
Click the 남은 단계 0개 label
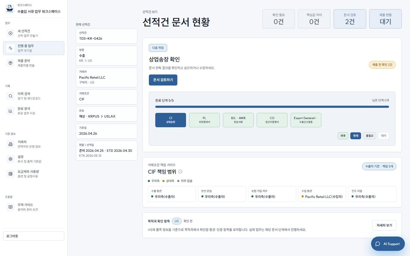pyautogui.click(x=380, y=100)
